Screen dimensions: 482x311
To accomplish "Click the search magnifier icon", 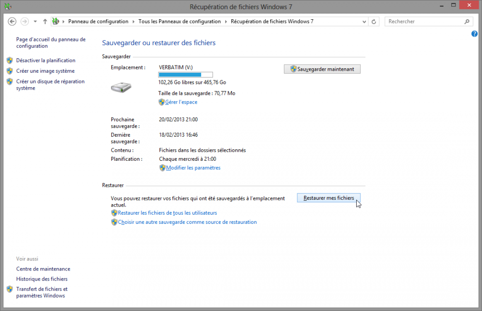I will pos(467,22).
